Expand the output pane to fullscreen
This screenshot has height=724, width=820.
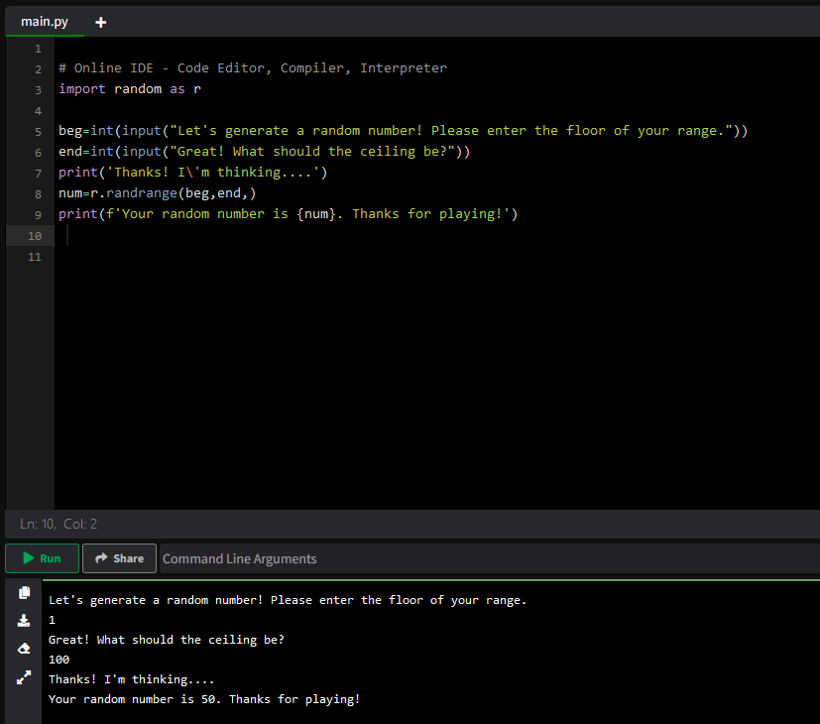23,677
